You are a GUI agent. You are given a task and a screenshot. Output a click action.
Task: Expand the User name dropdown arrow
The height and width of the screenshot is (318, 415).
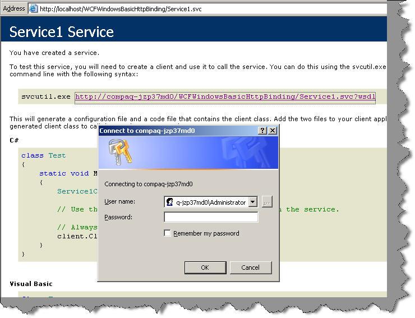pyautogui.click(x=253, y=202)
